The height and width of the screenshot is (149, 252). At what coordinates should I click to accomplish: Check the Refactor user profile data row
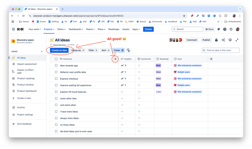[56, 72]
